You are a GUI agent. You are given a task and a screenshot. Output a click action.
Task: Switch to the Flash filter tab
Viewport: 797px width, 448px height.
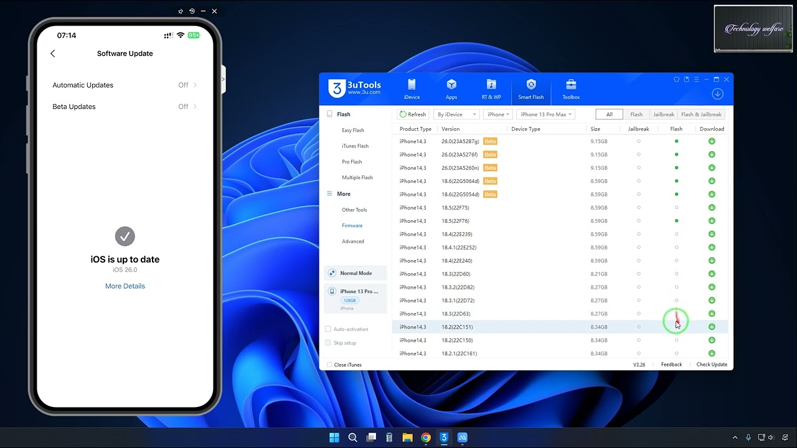pyautogui.click(x=636, y=114)
